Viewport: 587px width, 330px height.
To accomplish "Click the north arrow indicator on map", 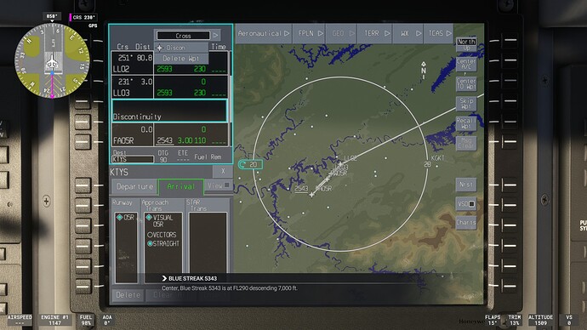I will 424,70.
